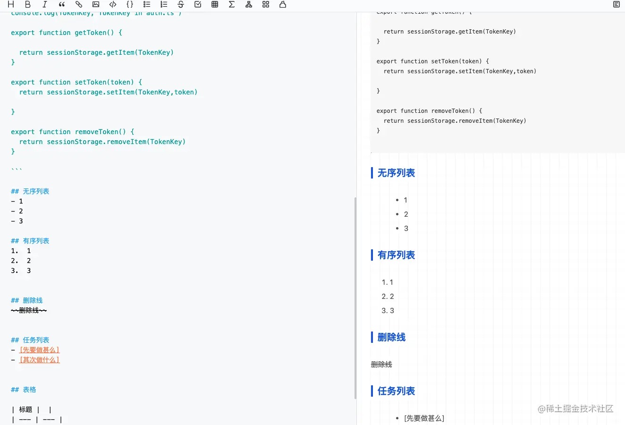Insert a code block with the braces icon

pyautogui.click(x=130, y=4)
